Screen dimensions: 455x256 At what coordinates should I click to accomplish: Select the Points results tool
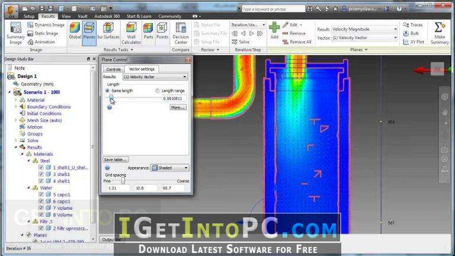pos(162,31)
